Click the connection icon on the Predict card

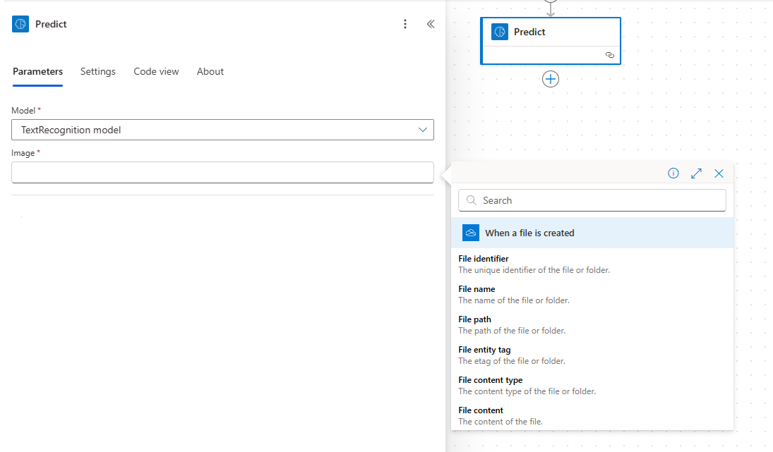[610, 54]
